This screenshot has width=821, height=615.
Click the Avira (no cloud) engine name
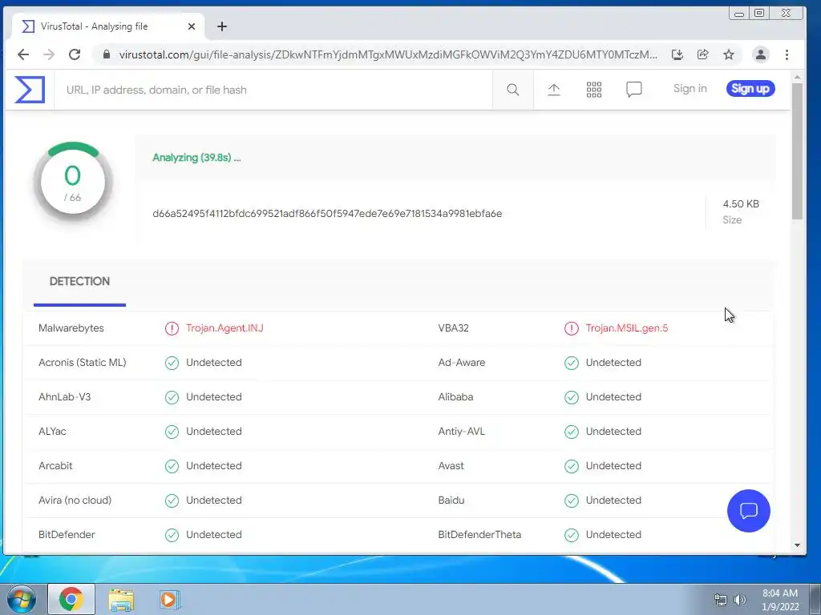[75, 500]
